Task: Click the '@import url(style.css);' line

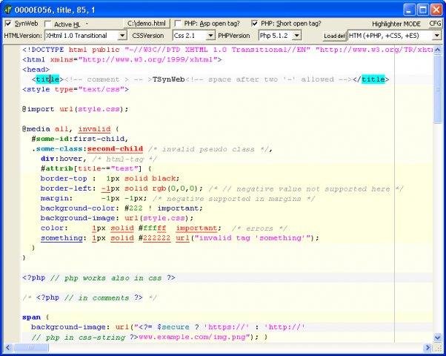Action: (x=76, y=109)
